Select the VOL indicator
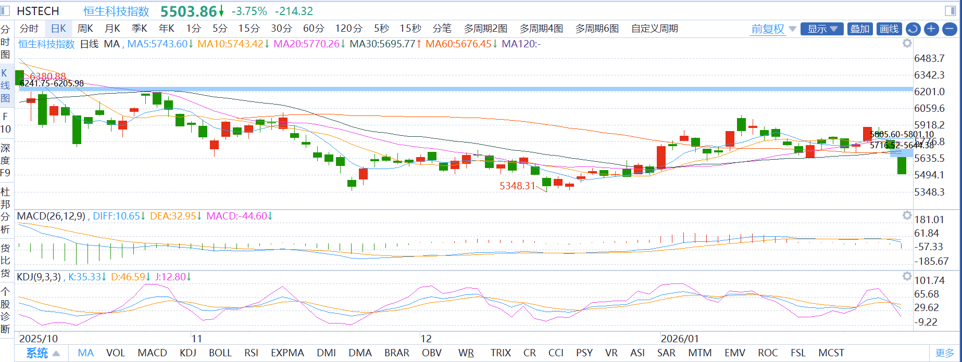 pos(115,353)
